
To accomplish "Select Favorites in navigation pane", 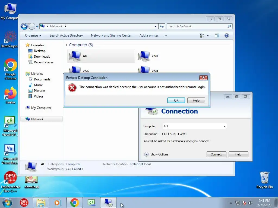I will (35, 45).
